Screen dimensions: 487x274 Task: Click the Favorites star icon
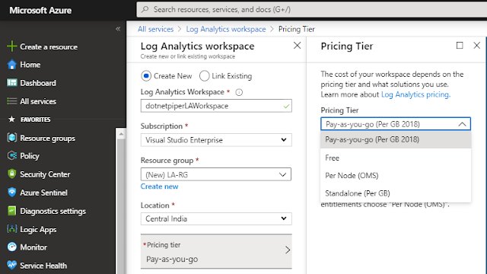coord(12,119)
